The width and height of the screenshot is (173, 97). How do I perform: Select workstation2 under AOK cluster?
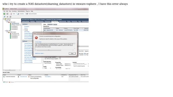(15, 28)
